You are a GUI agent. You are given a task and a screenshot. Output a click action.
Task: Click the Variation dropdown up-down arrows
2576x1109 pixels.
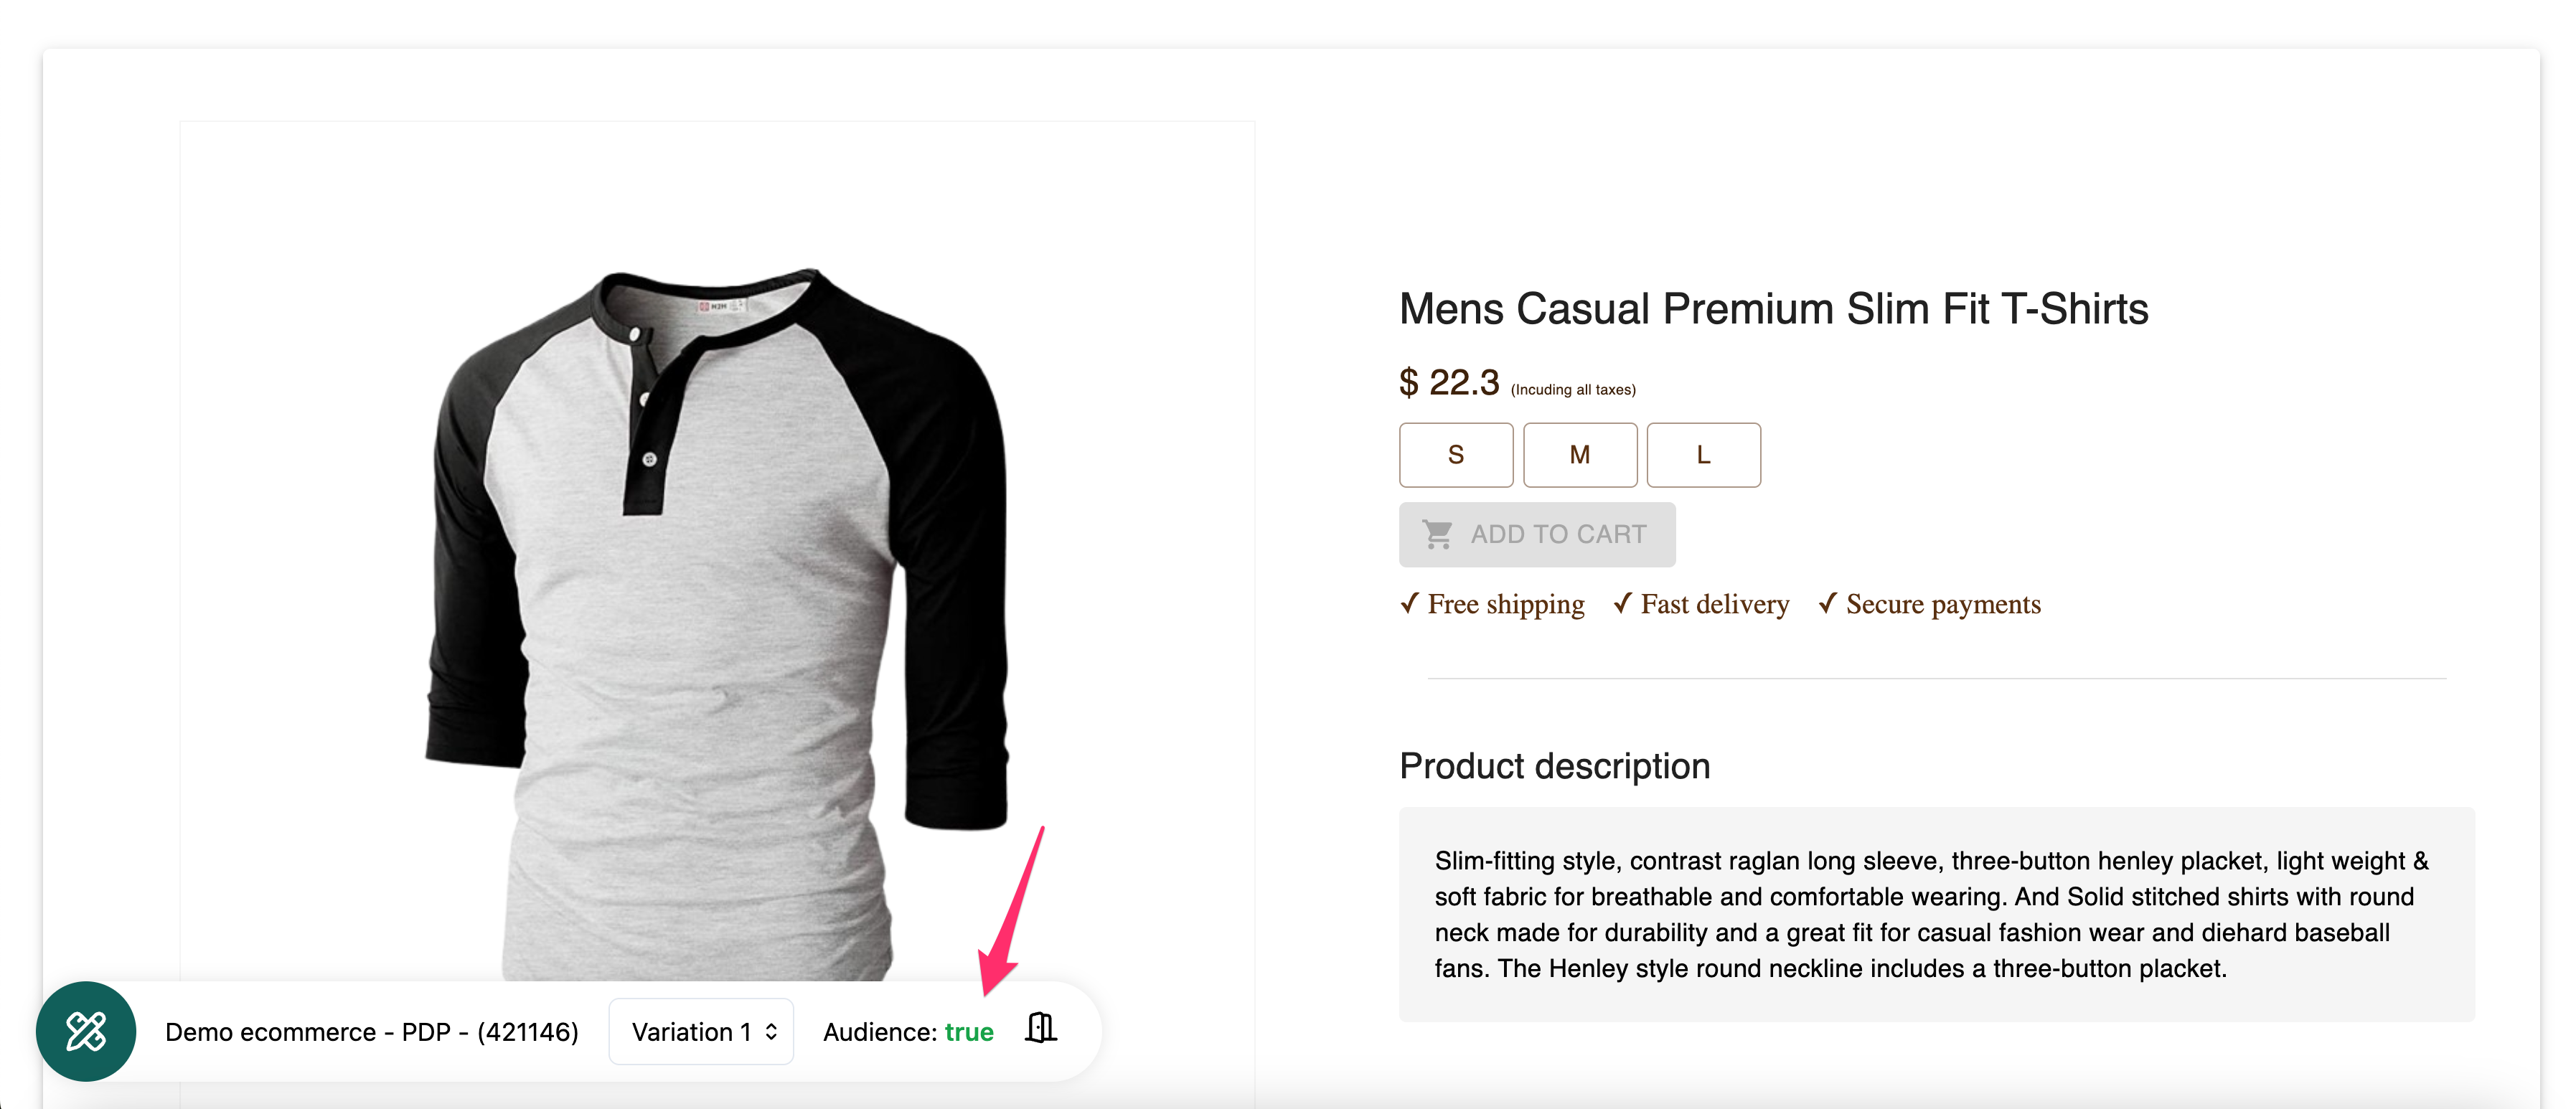[771, 1031]
